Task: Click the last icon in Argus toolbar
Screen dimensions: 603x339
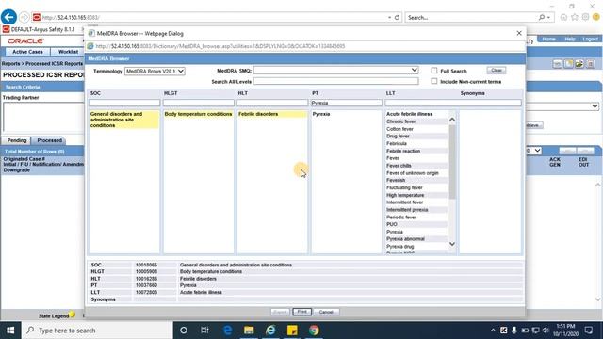Action: click(591, 64)
